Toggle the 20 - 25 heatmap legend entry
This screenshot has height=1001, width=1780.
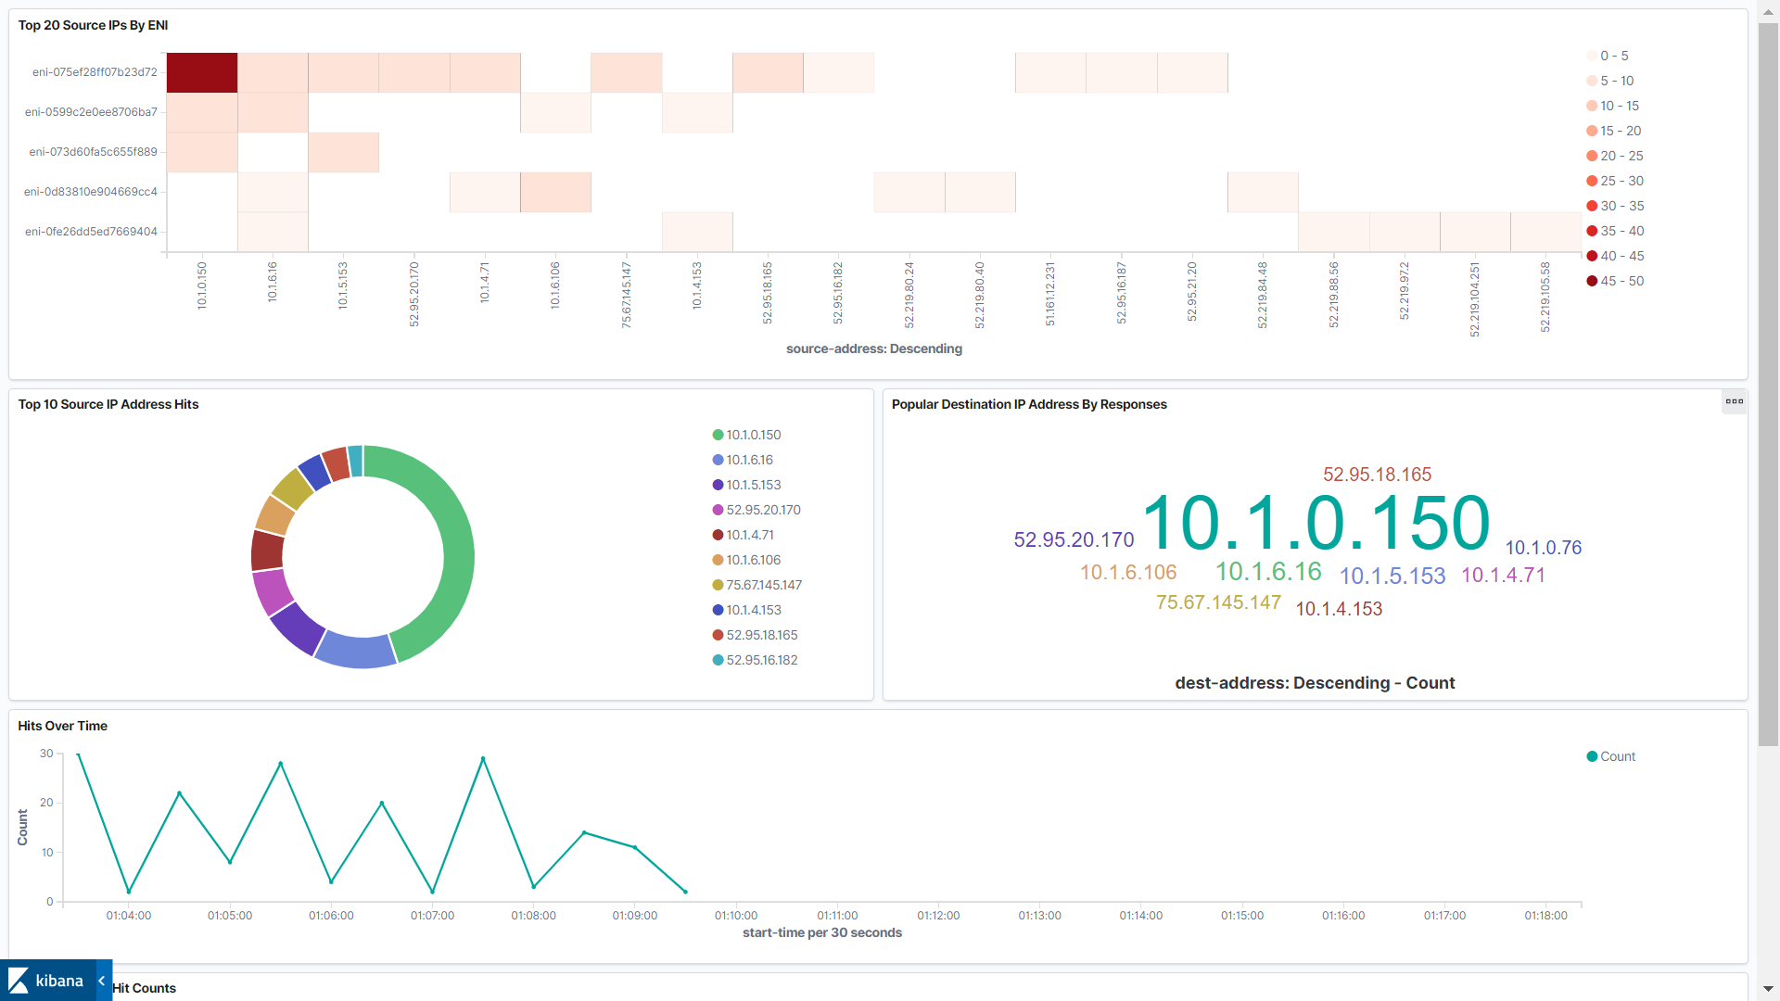[x=1615, y=156]
